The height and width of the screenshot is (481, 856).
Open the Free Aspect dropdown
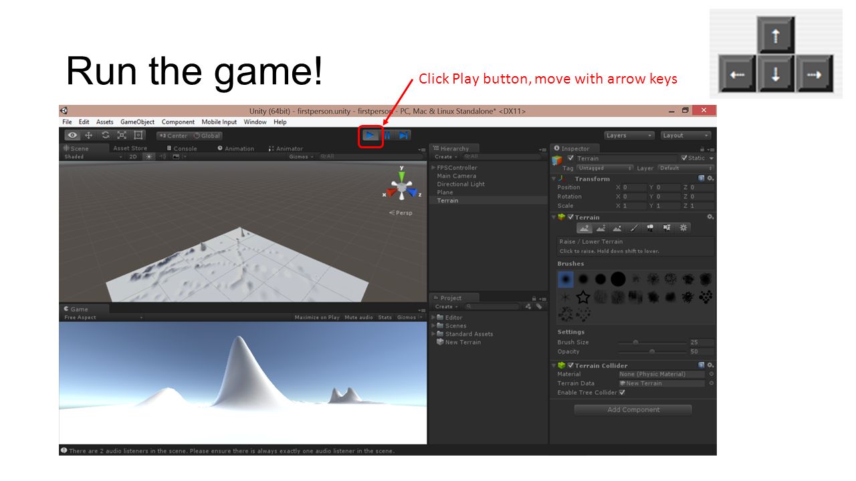103,317
